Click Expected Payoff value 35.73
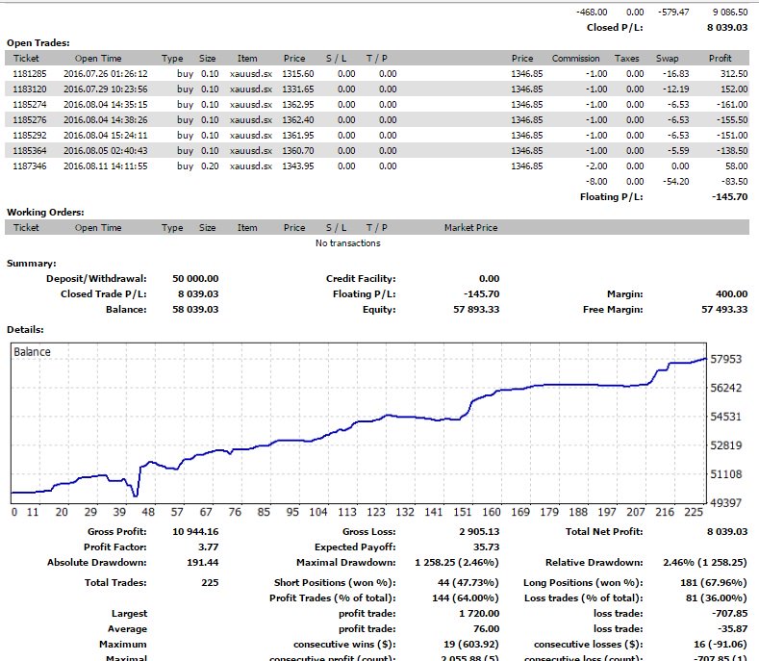This screenshot has height=661, width=759. [487, 547]
